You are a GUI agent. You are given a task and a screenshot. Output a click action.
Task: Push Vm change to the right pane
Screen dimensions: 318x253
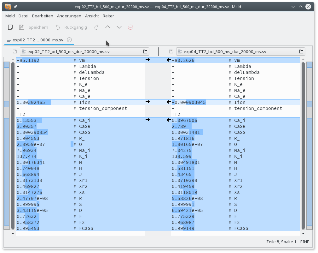point(147,60)
